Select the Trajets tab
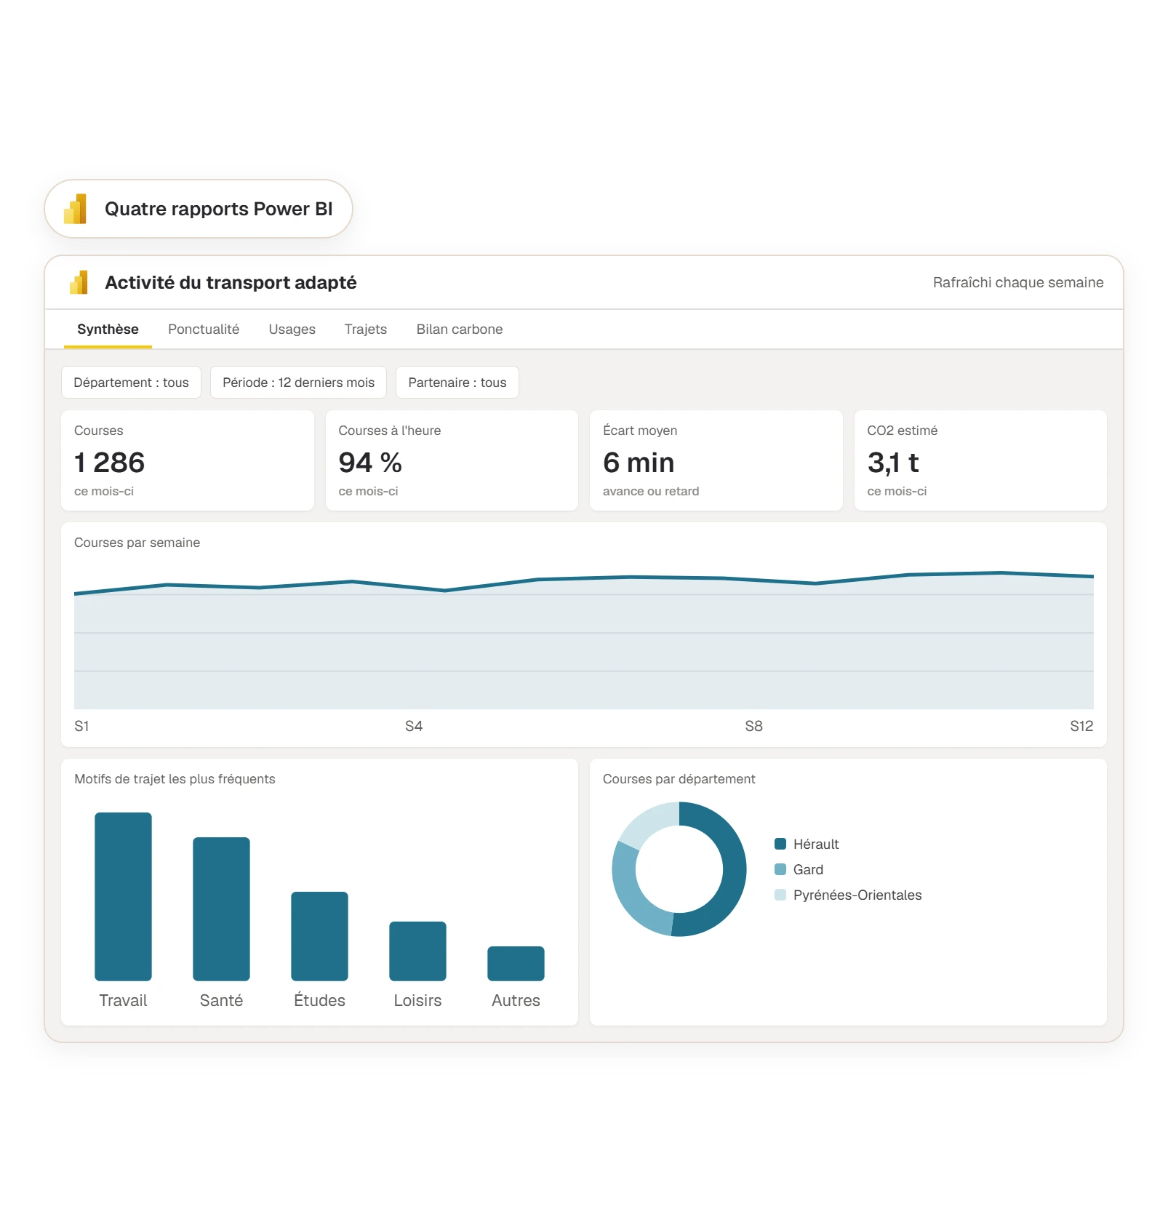This screenshot has width=1168, height=1222. pyautogui.click(x=366, y=329)
